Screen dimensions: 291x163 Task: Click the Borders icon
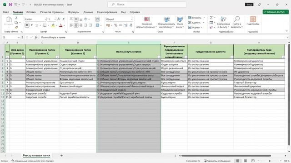pyautogui.click(x=45, y=25)
